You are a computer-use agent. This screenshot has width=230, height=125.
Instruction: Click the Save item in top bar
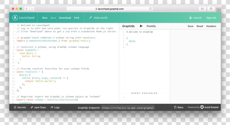pyautogui.click(x=53, y=18)
